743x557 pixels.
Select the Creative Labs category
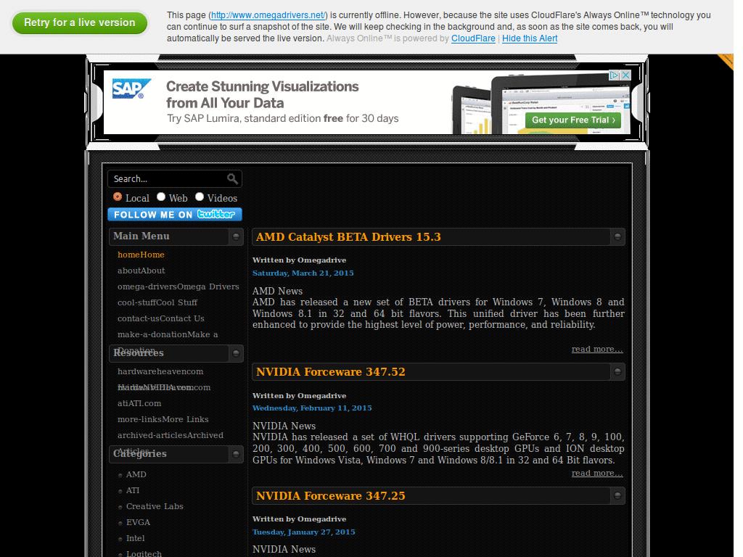pyautogui.click(x=155, y=506)
